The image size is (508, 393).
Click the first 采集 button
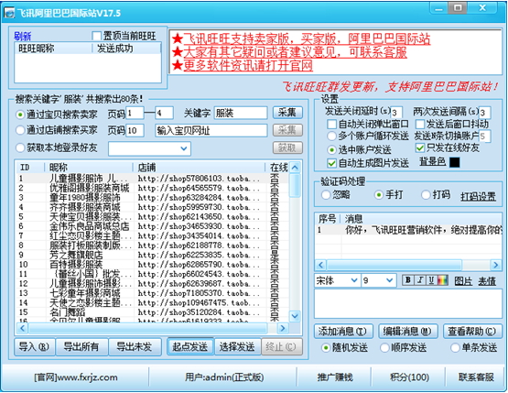(287, 113)
